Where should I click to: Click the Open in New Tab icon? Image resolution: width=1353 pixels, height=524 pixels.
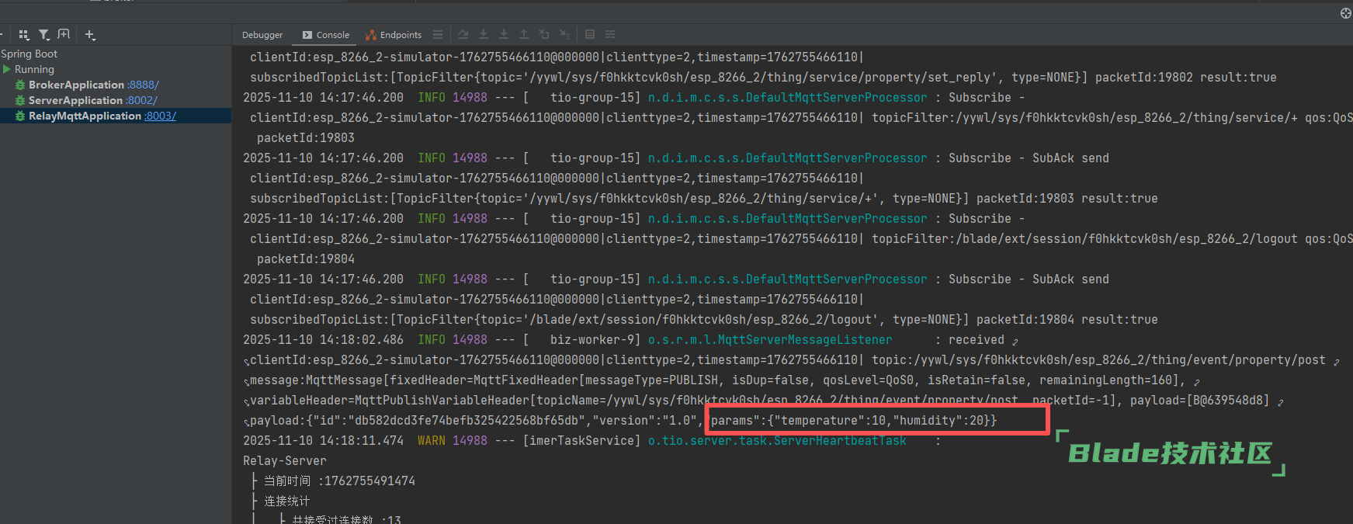pos(64,35)
